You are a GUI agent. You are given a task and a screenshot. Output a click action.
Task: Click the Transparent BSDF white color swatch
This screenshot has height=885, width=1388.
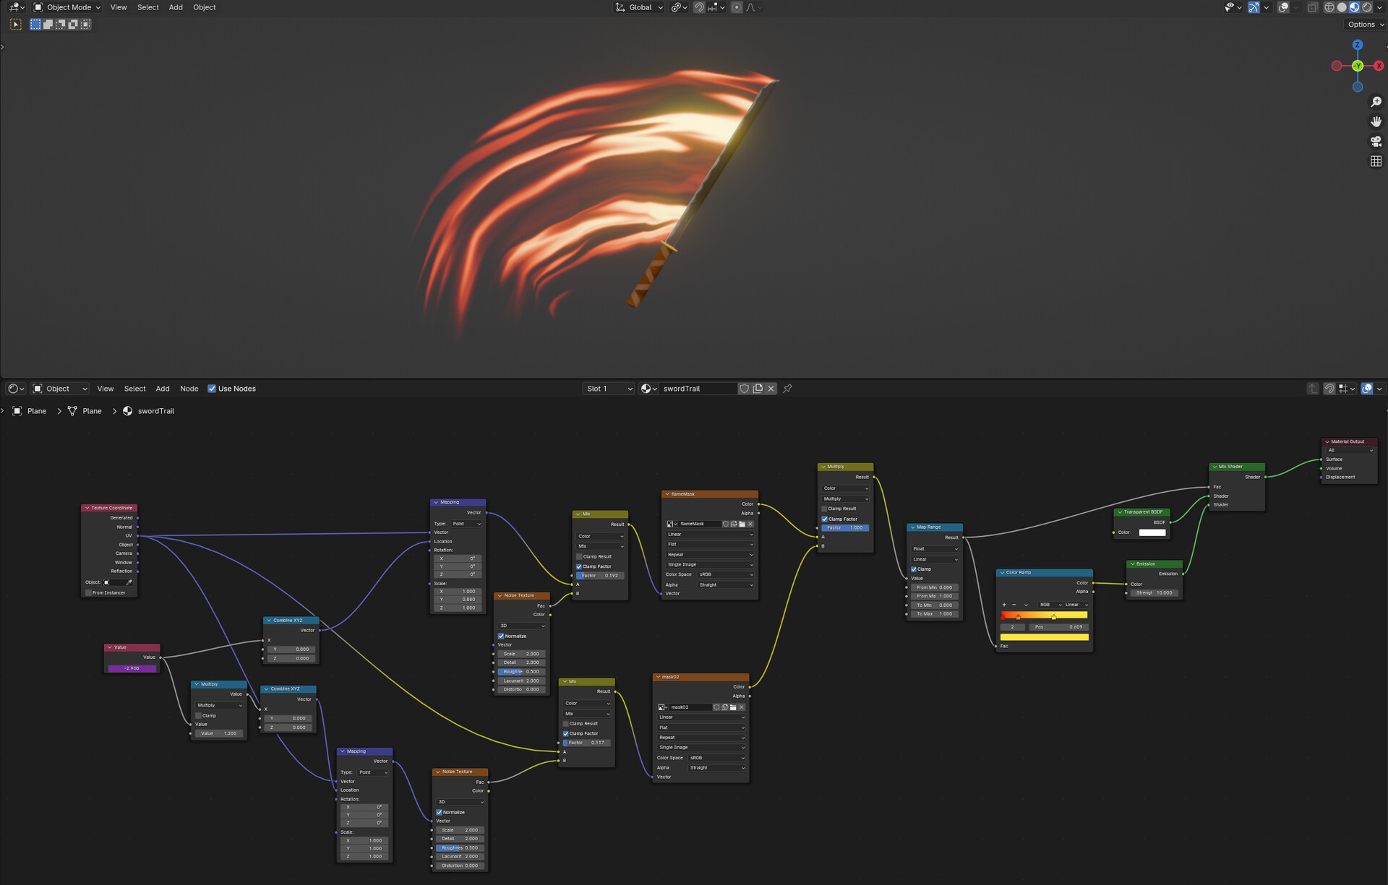click(1152, 532)
